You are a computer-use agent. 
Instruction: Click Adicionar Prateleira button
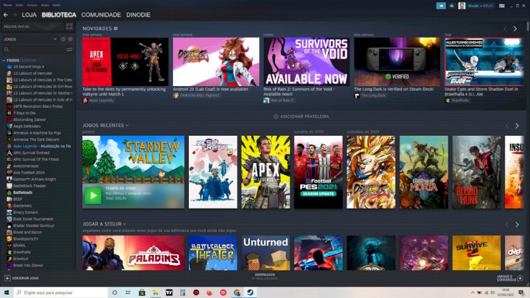pos(301,117)
